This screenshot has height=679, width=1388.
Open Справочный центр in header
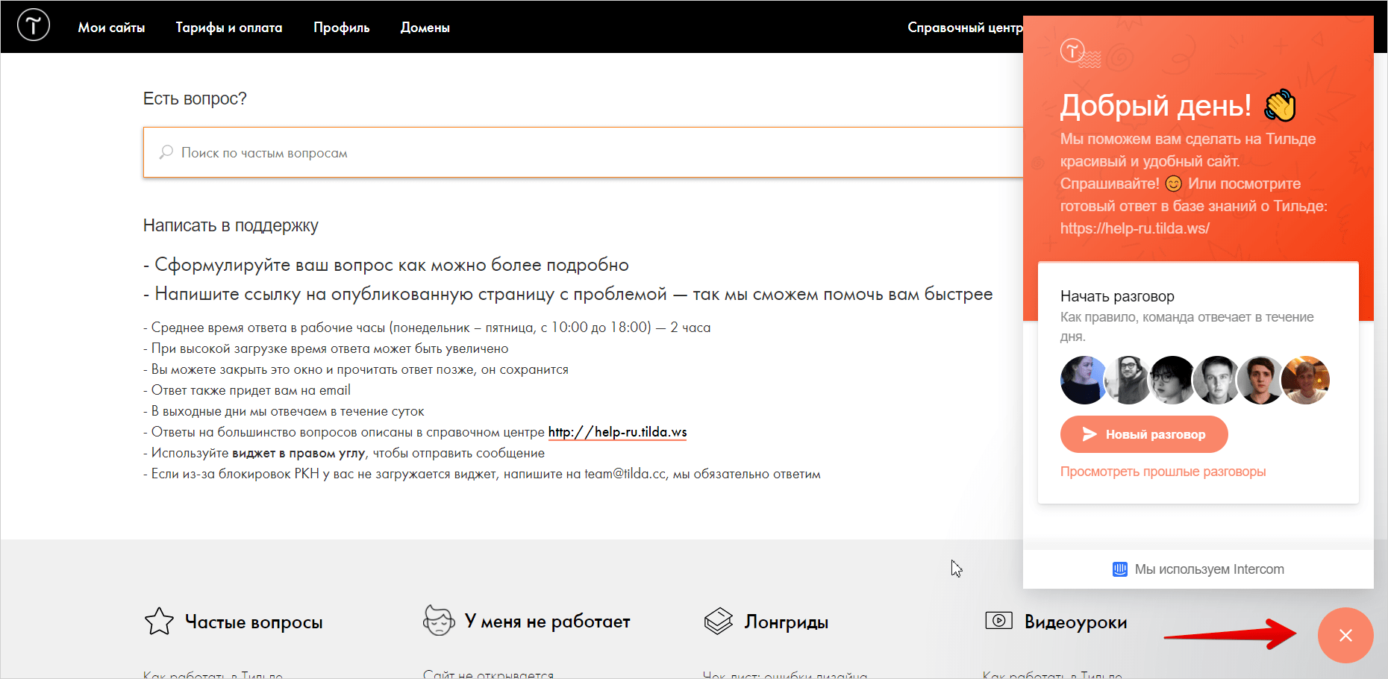pyautogui.click(x=964, y=28)
